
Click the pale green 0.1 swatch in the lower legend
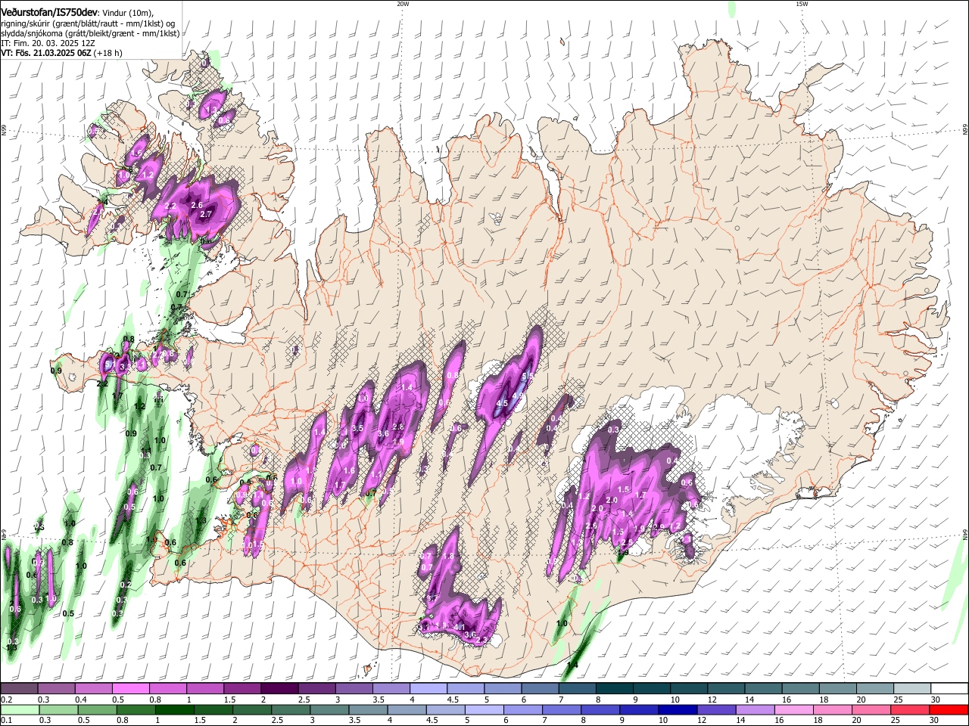coord(19,709)
